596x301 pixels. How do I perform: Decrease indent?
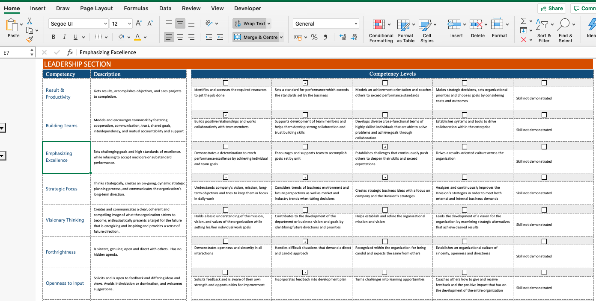click(209, 37)
